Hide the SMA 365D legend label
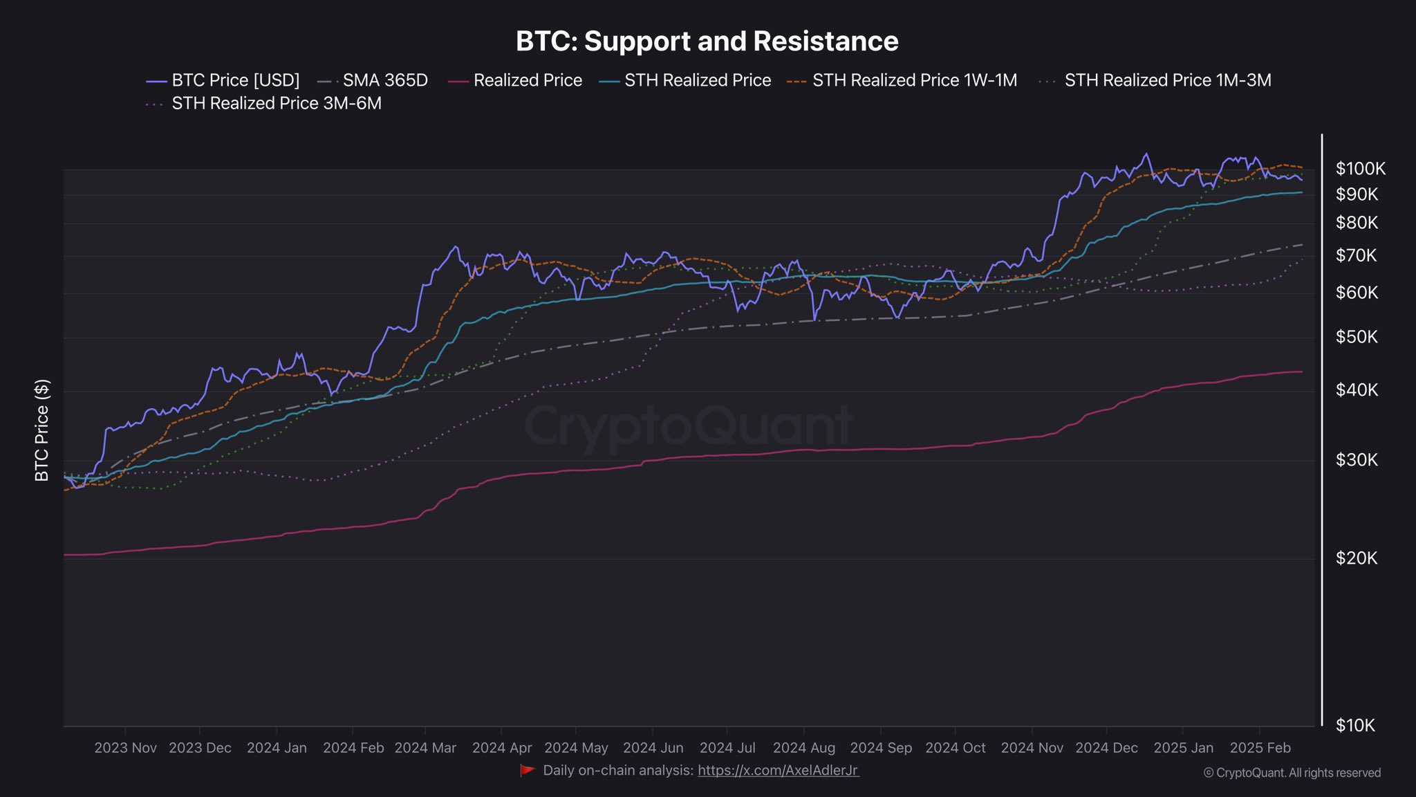Screen dimensions: 1416x797 (385, 80)
